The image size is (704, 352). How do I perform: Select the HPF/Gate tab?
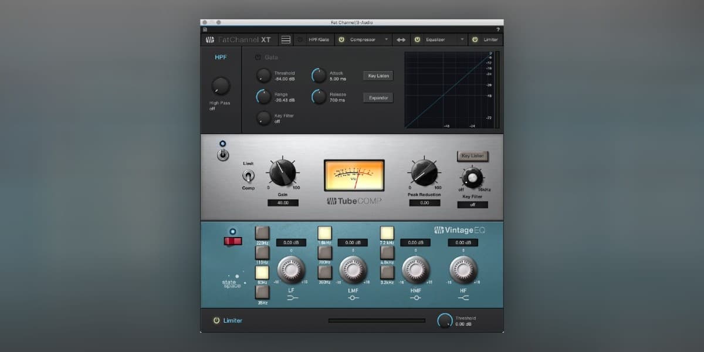point(319,40)
